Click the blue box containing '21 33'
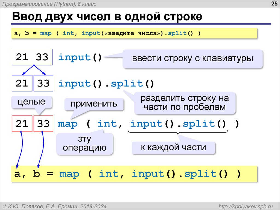The height and width of the screenshot is (210, 280). tap(32, 57)
